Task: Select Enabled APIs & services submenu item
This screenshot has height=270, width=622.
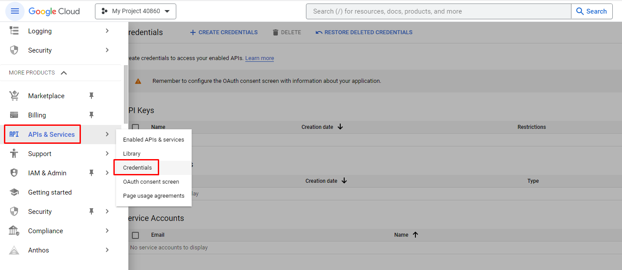Action: [153, 139]
